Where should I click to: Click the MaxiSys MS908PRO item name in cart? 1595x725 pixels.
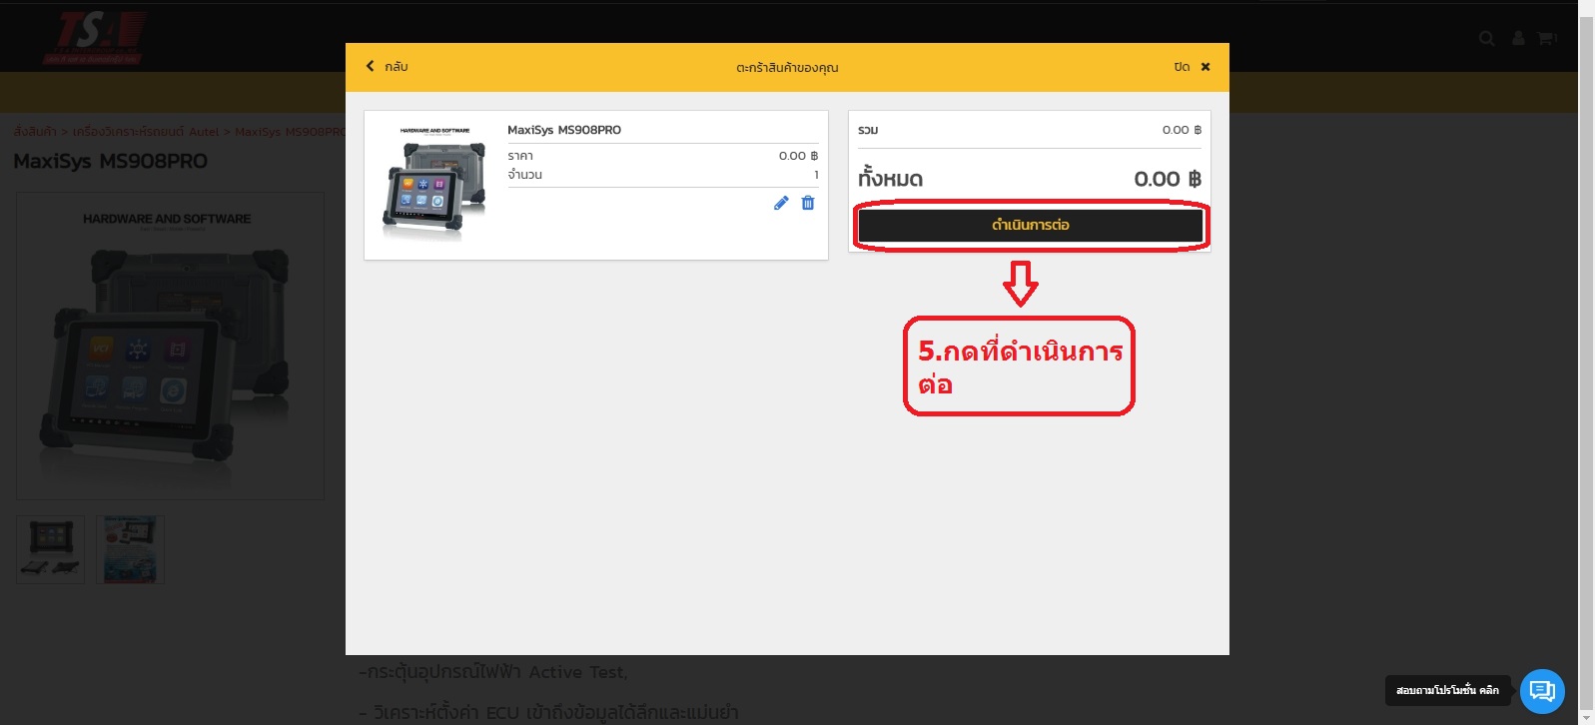tap(564, 130)
